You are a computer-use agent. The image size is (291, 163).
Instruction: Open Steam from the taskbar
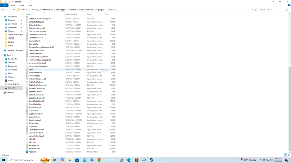151,160
